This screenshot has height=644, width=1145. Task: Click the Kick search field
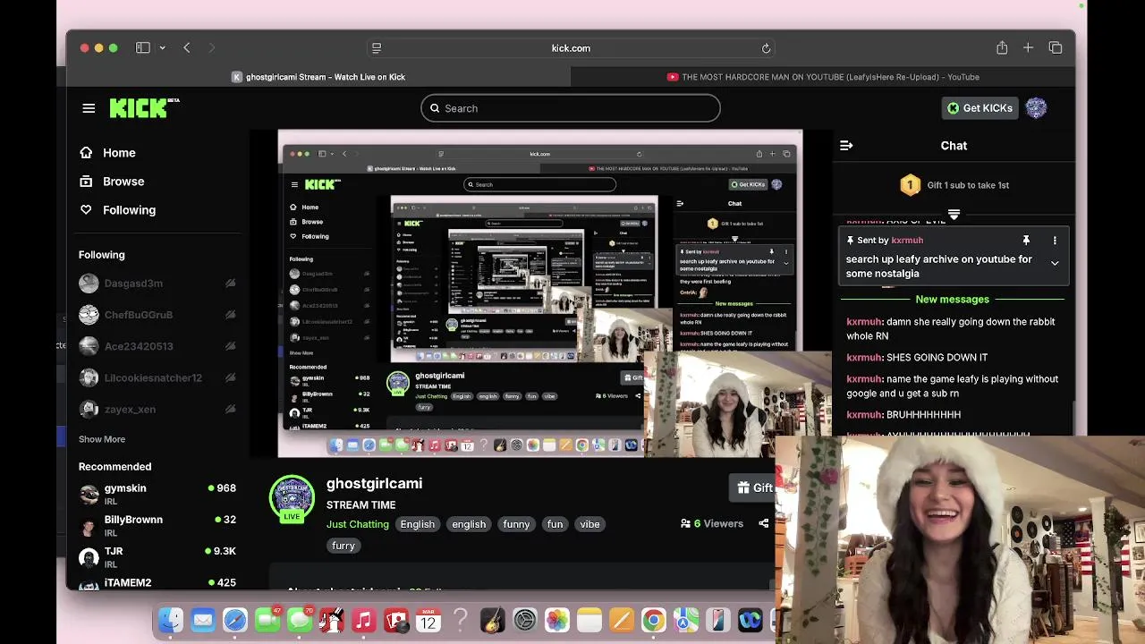point(571,108)
